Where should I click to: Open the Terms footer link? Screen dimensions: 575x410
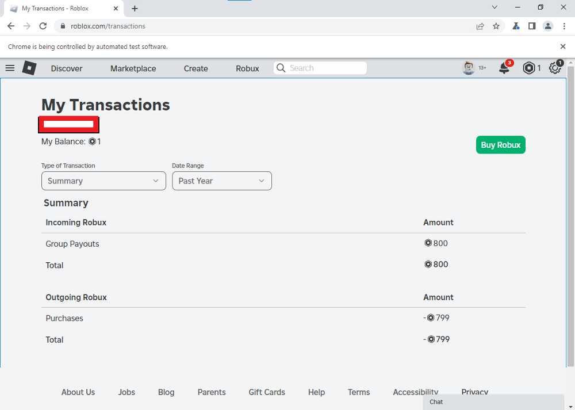(359, 392)
